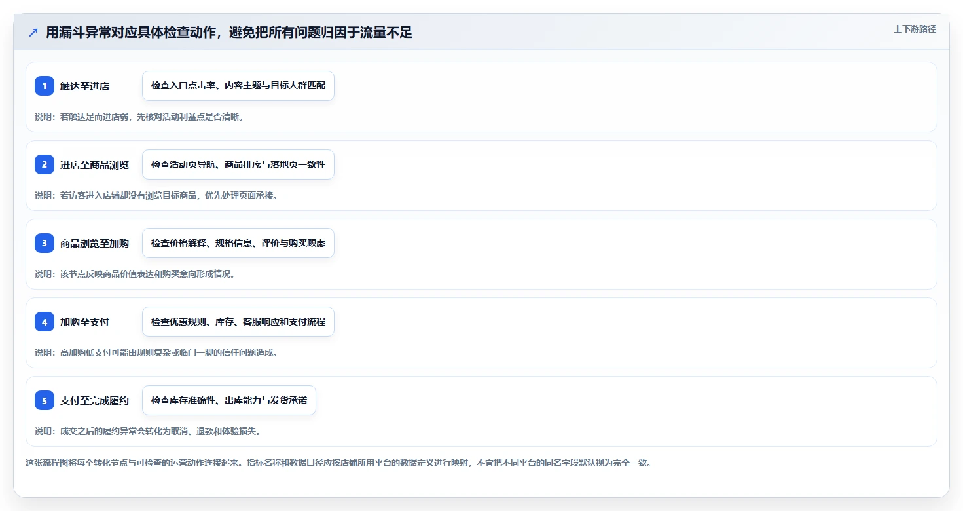Click the note 成交之后的履约异常会转化为取消

pyautogui.click(x=148, y=431)
